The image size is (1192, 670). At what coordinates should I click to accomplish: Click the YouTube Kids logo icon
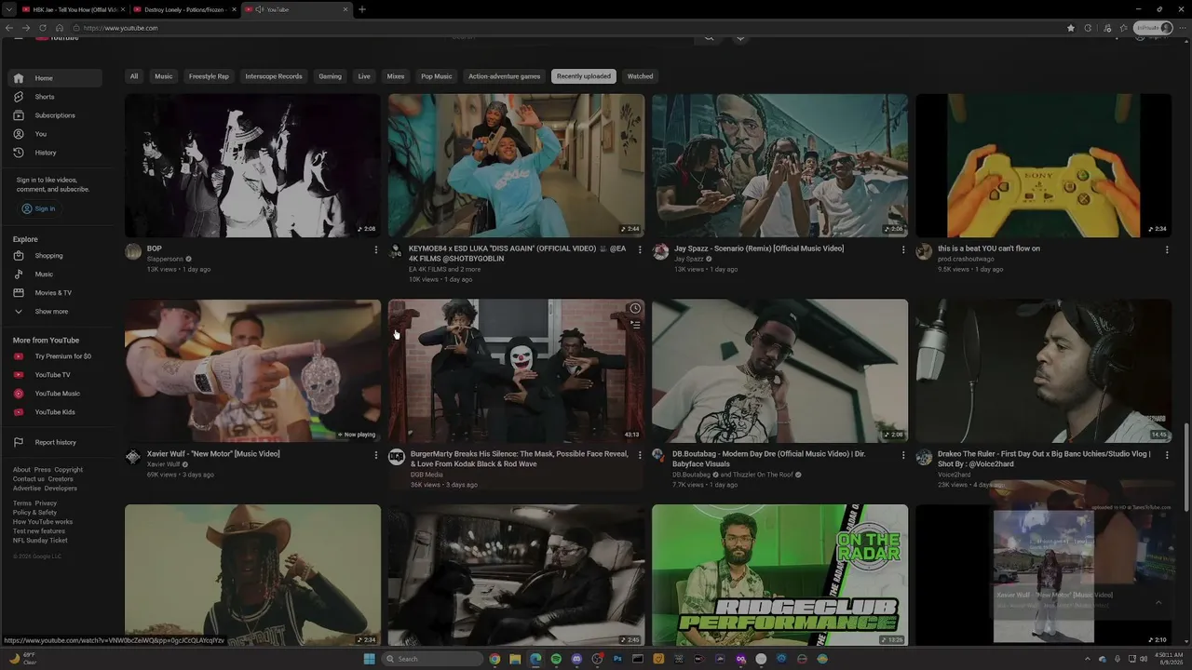click(19, 412)
